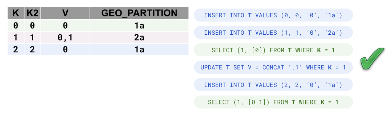Click the 1a cell in first row
The image size is (388, 117).
(139, 25)
